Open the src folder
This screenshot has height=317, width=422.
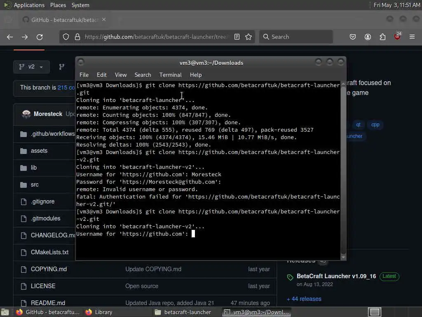tap(35, 185)
